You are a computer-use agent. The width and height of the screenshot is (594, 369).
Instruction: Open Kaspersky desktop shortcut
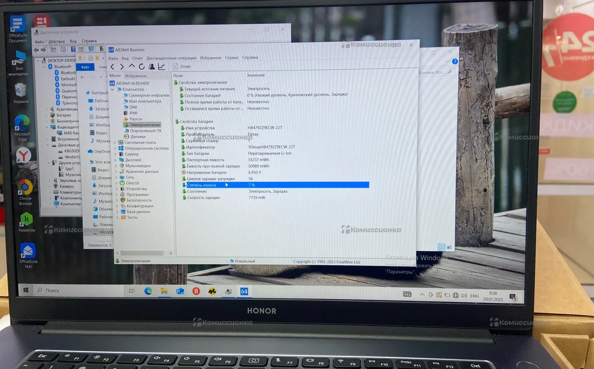click(x=27, y=223)
